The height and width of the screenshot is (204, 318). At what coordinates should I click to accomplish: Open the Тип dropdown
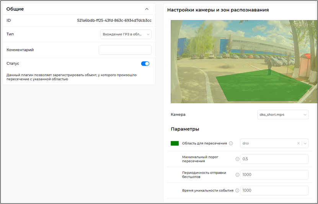point(126,34)
